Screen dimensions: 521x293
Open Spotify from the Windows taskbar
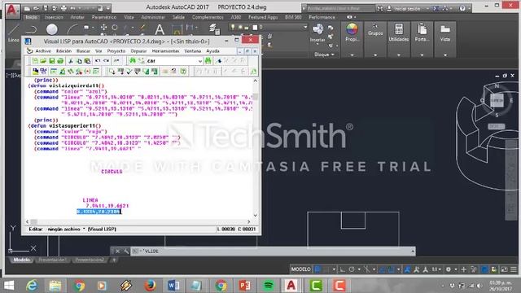268,285
